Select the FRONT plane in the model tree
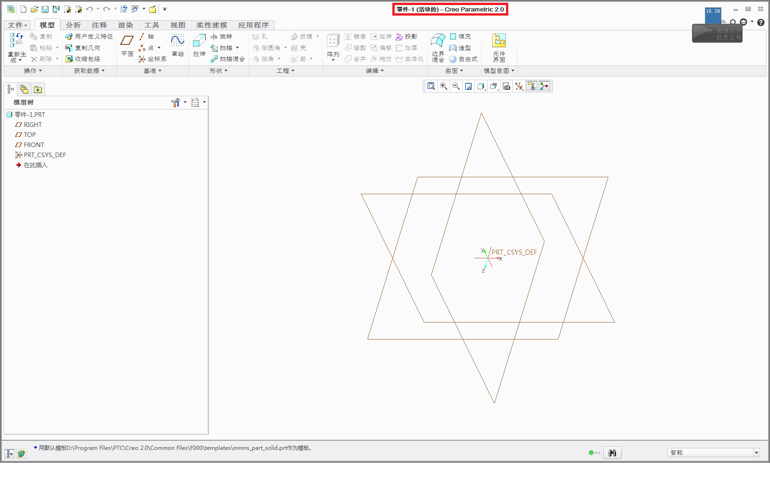This screenshot has width=770, height=481. 30,145
